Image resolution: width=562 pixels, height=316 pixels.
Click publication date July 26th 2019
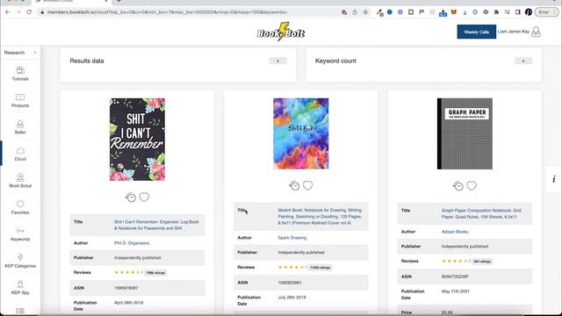292,298
